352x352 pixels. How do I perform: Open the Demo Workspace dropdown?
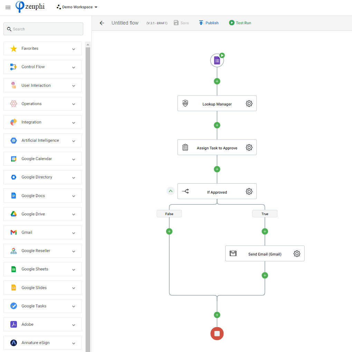coord(77,7)
